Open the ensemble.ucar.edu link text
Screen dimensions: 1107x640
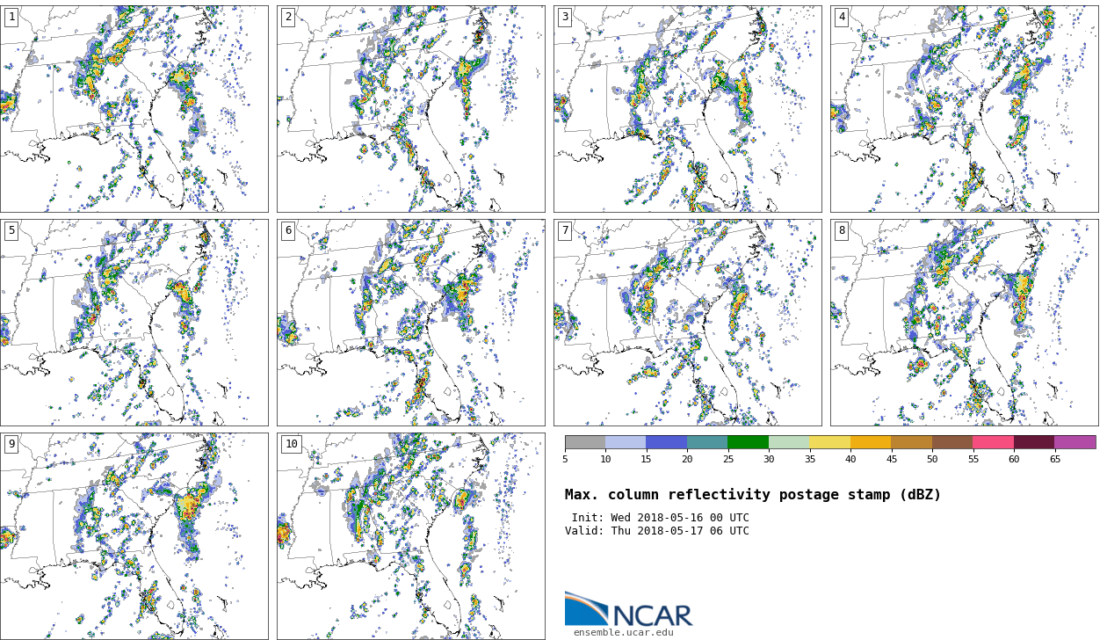point(623,633)
